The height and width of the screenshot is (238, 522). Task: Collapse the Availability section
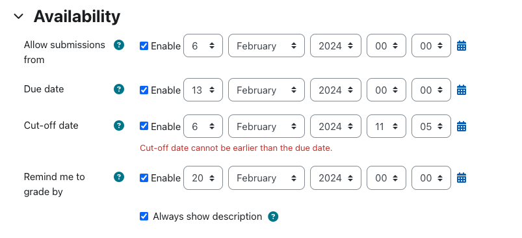[19, 16]
